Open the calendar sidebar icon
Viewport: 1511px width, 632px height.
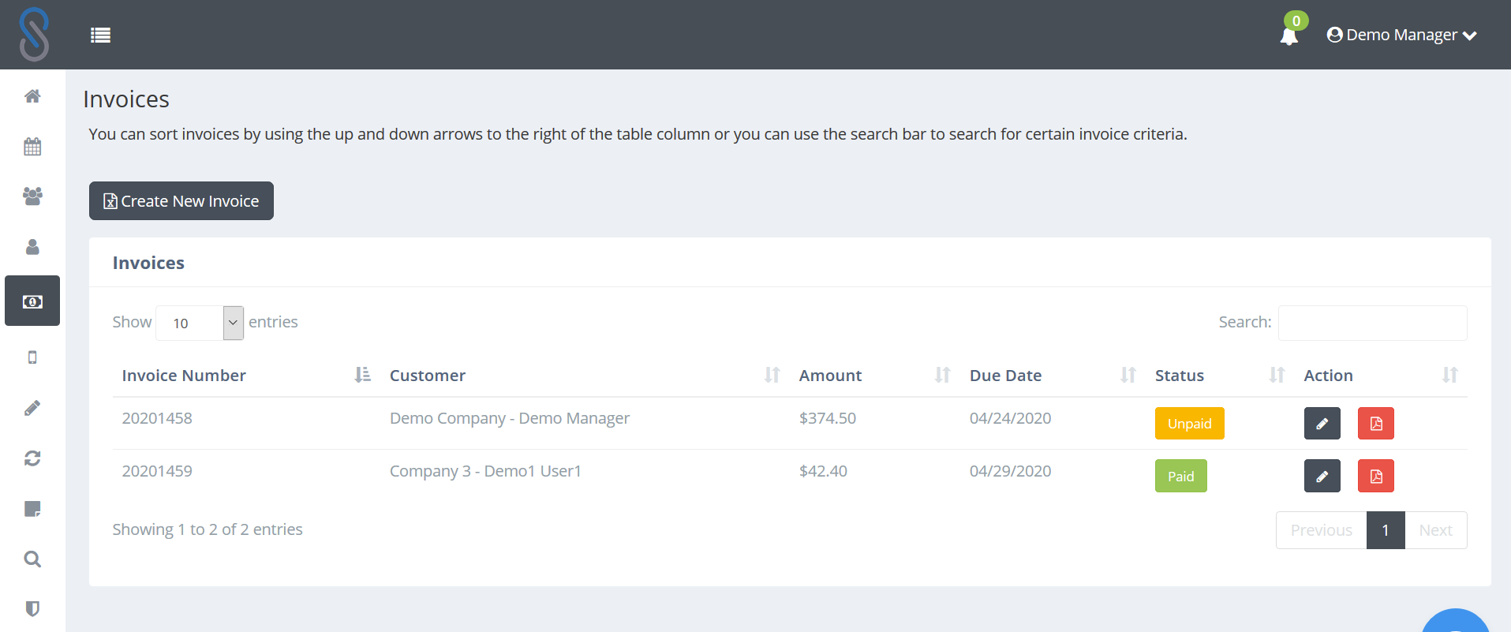click(32, 147)
